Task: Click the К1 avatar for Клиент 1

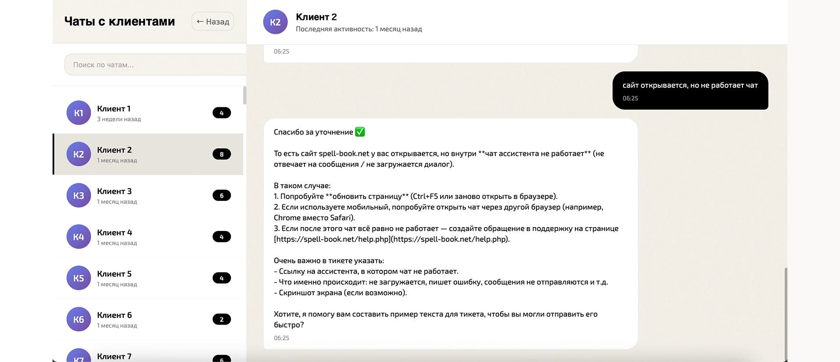Action: point(79,113)
